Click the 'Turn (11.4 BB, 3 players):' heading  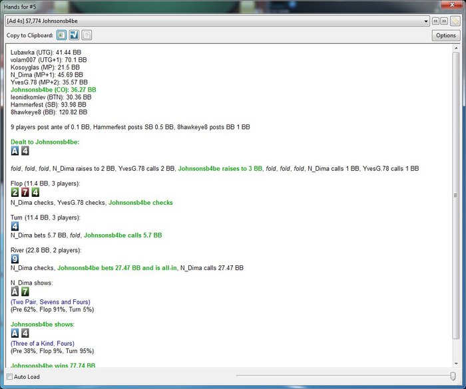[x=45, y=217]
